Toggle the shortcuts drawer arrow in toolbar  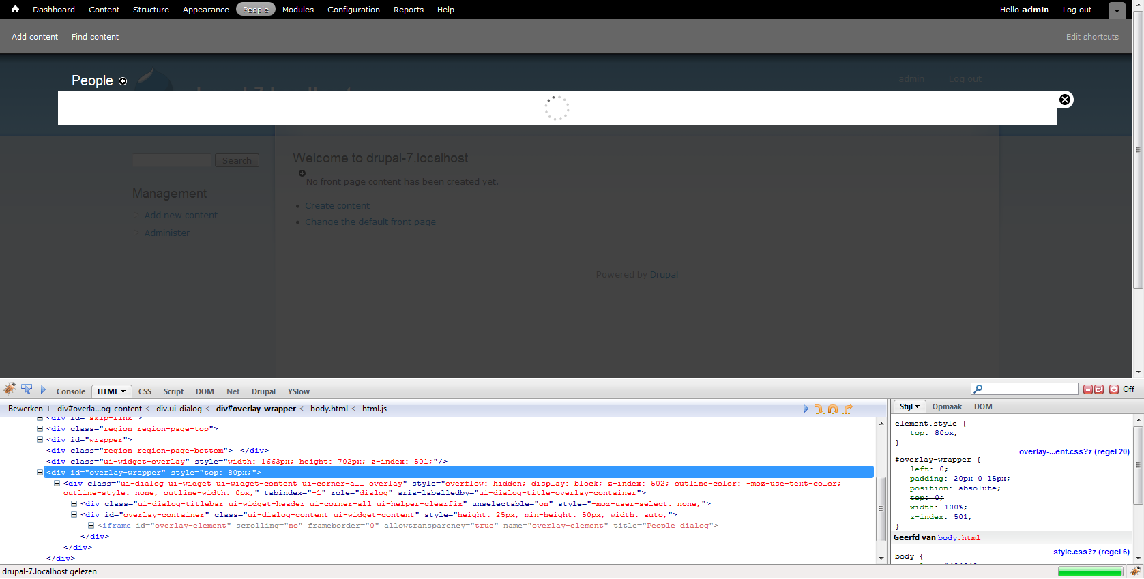click(1117, 10)
